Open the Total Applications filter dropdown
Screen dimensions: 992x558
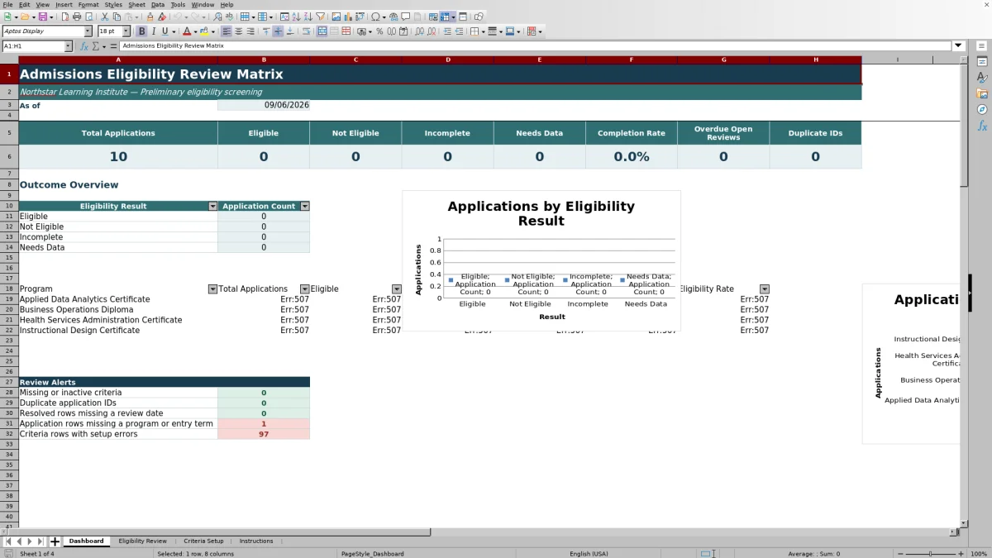pos(304,289)
